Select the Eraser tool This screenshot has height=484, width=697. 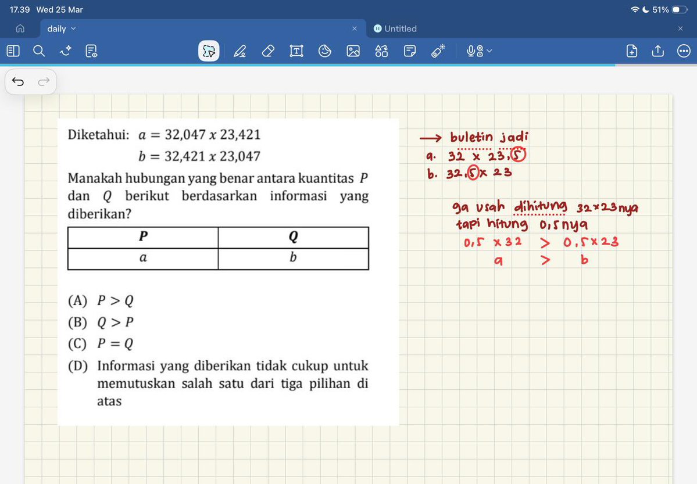pos(268,51)
